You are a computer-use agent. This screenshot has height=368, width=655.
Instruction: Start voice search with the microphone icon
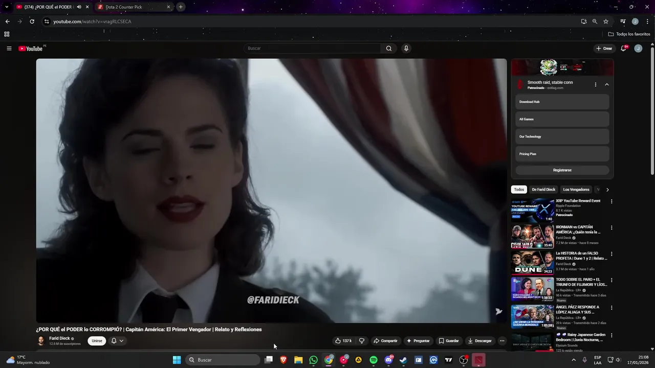point(406,49)
